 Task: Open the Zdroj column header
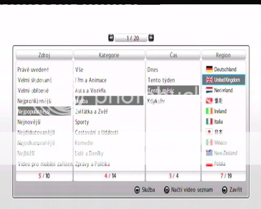pyautogui.click(x=44, y=55)
